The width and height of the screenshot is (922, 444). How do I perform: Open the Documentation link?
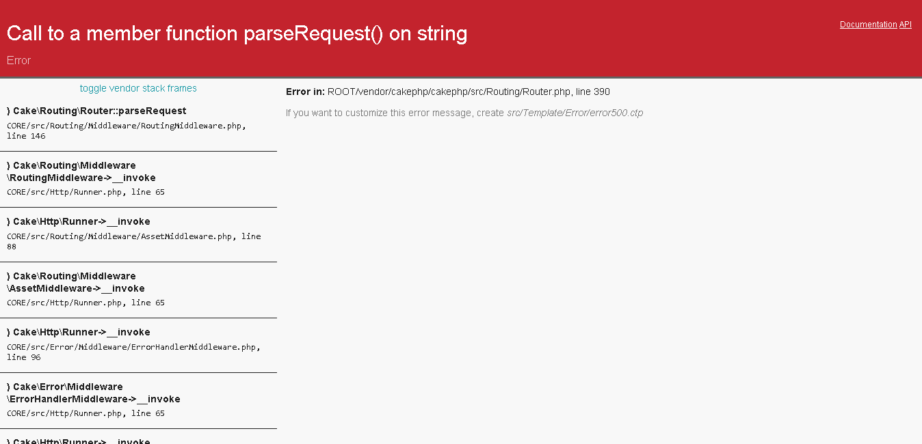pos(868,25)
